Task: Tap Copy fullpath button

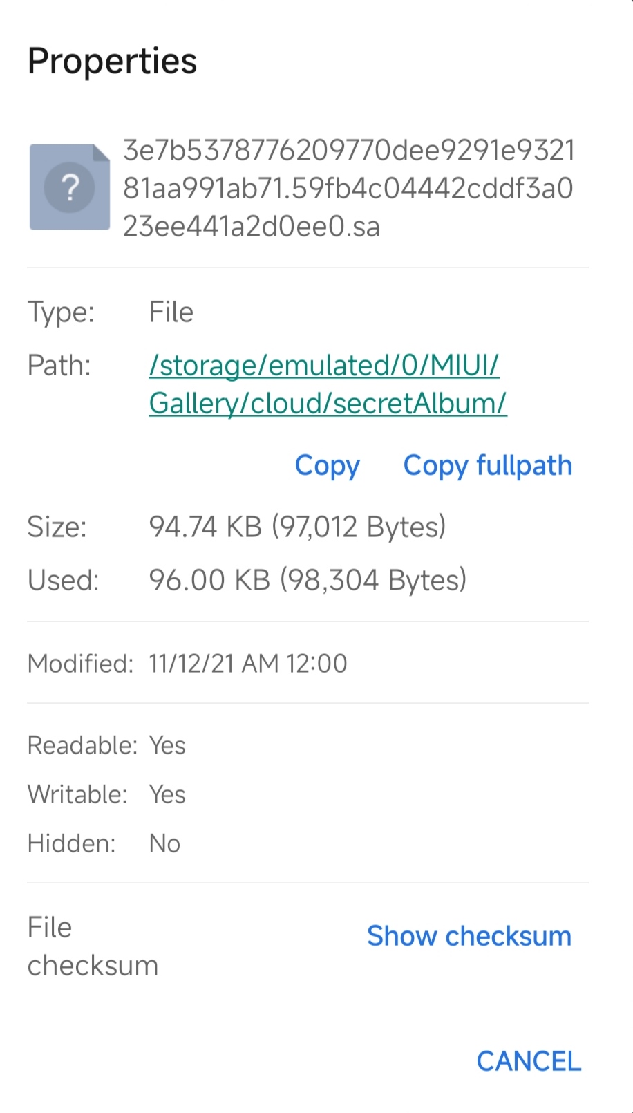Action: 488,465
